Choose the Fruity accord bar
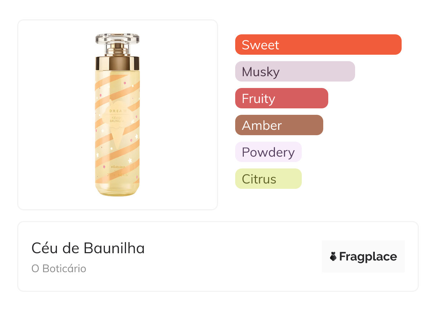The image size is (436, 309). [x=281, y=98]
